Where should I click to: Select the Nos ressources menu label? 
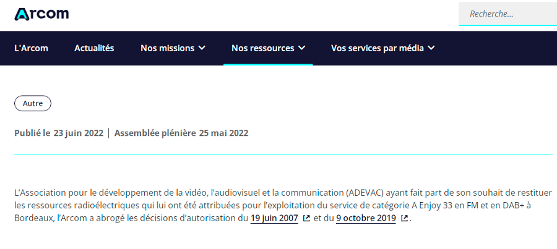coord(263,48)
